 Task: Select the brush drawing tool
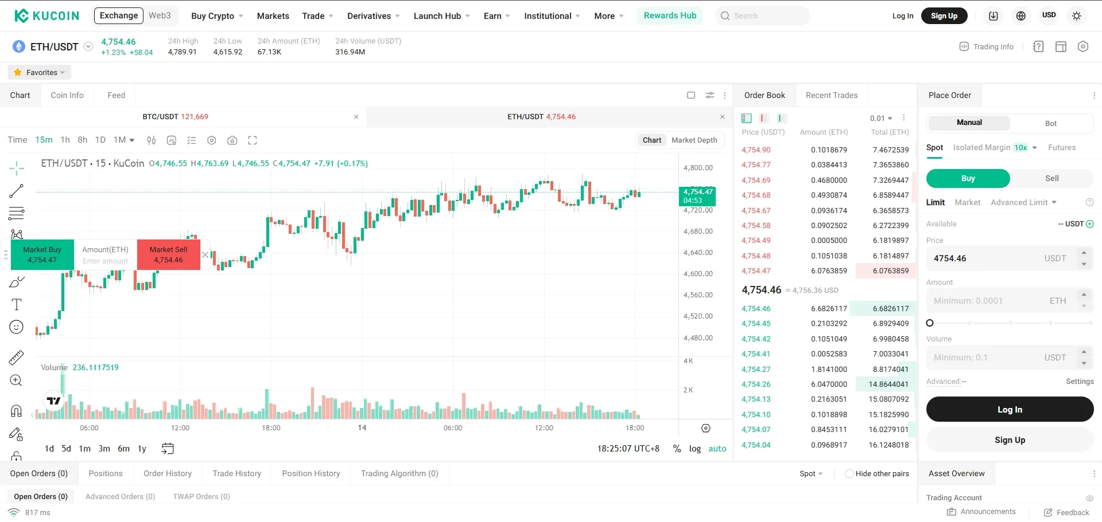coord(17,282)
